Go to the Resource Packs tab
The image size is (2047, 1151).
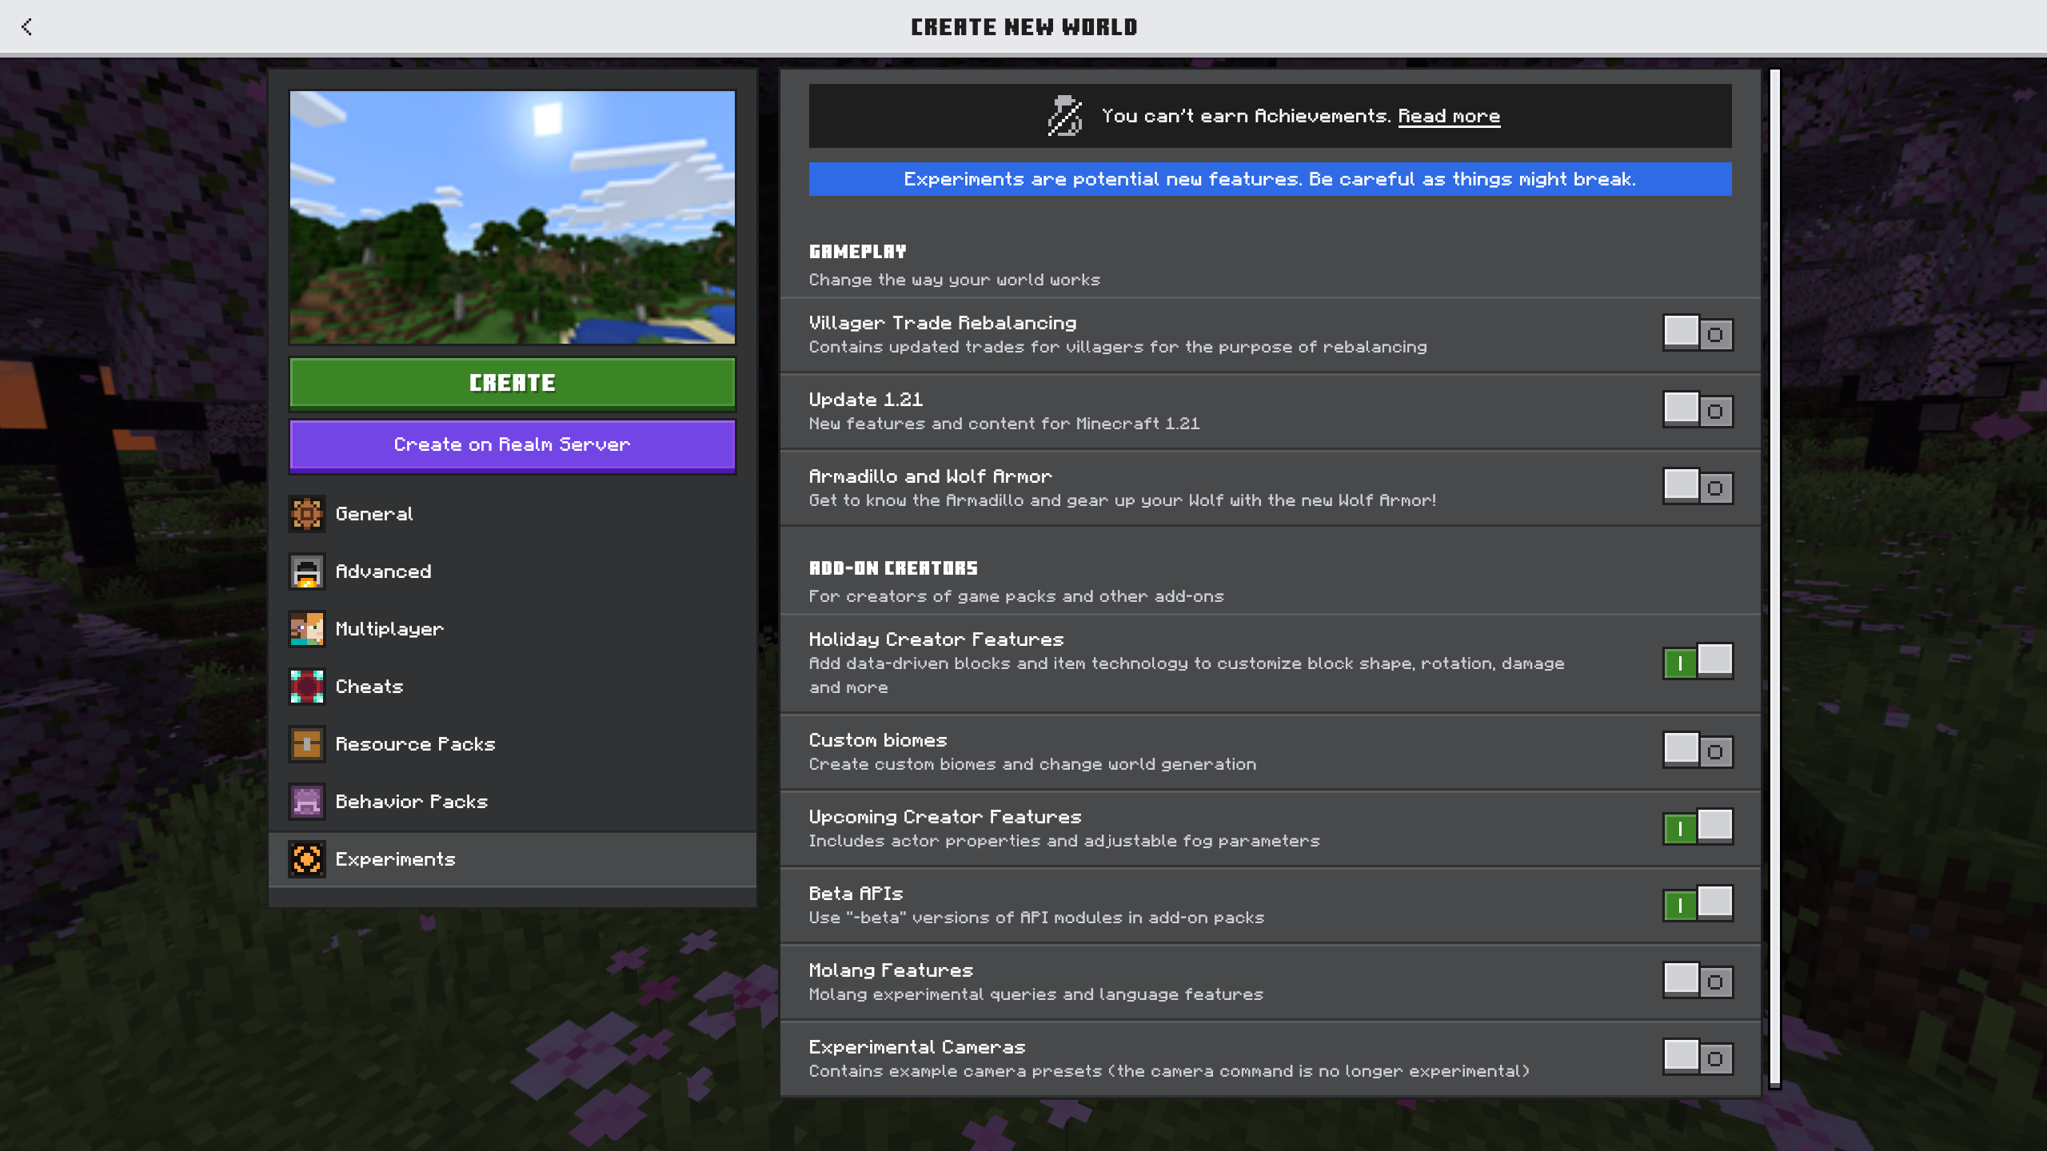coord(513,744)
